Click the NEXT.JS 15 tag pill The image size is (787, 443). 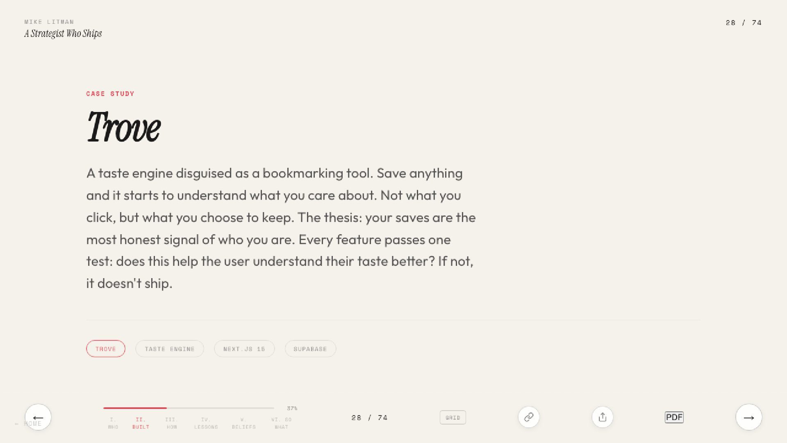tap(244, 349)
